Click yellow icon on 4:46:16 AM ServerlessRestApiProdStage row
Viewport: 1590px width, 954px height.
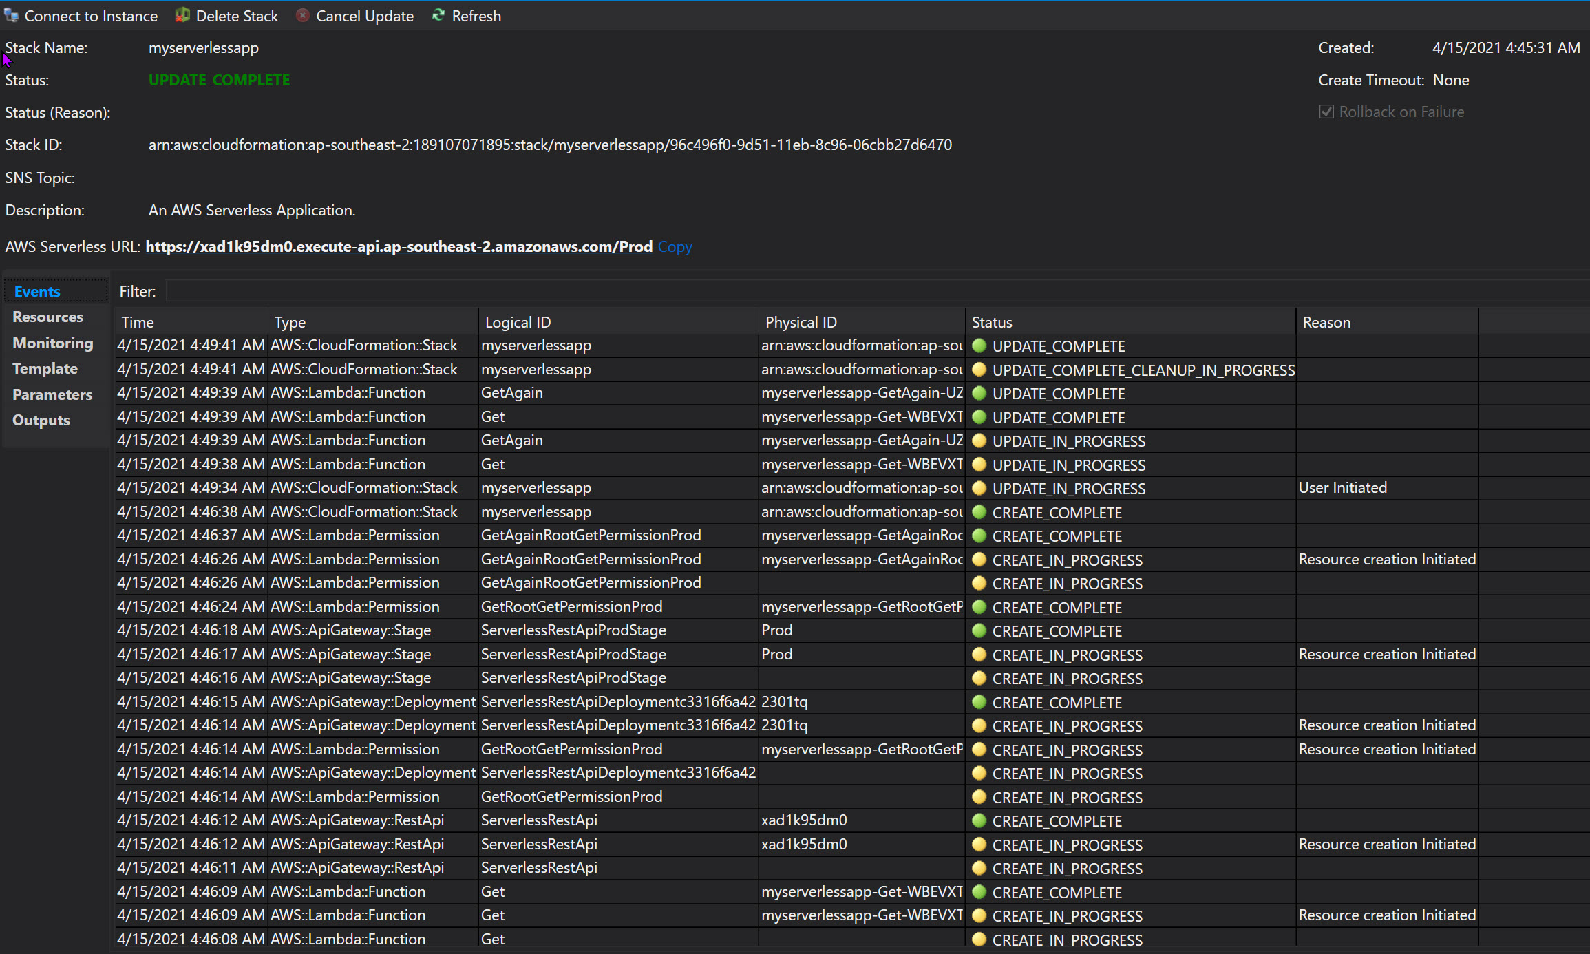click(x=979, y=678)
